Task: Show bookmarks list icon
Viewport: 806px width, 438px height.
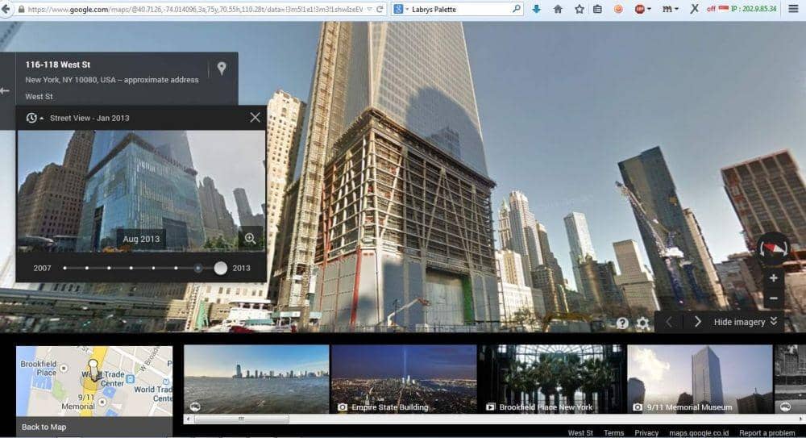Action: [597, 9]
